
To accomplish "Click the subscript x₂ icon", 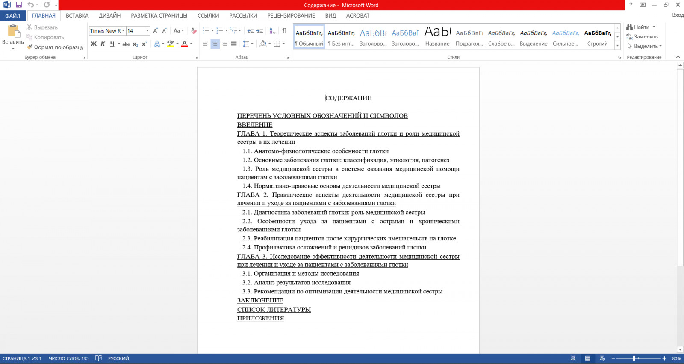I will [135, 44].
